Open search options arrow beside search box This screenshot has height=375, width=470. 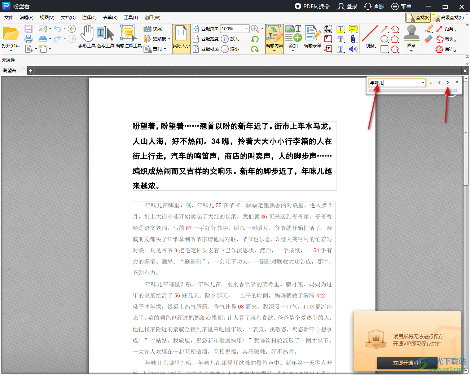coord(431,83)
